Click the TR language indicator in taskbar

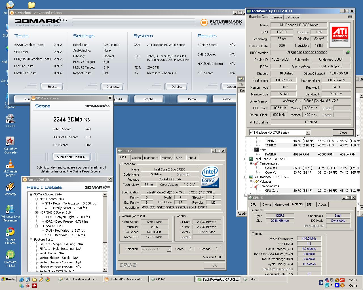(x=321, y=283)
